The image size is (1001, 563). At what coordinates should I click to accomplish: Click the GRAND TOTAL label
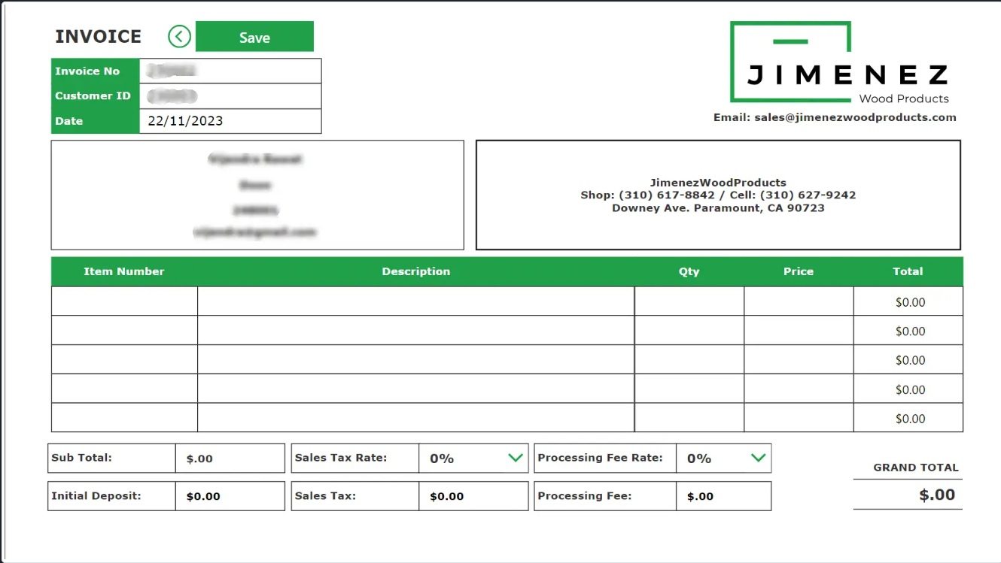pos(916,467)
